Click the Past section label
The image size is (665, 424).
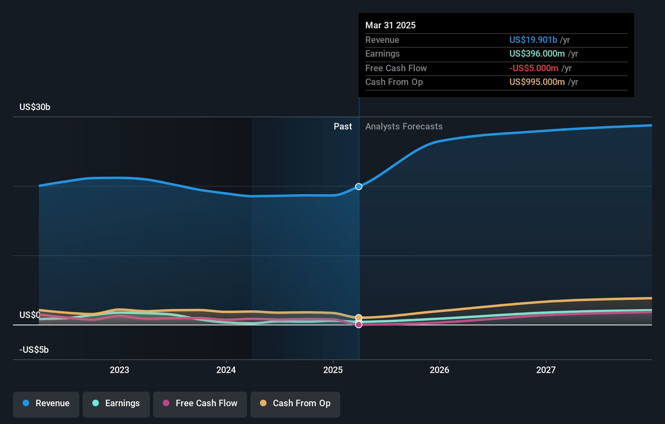click(343, 127)
